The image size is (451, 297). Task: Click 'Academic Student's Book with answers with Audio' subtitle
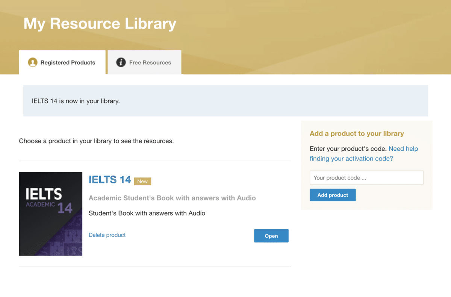click(x=172, y=198)
